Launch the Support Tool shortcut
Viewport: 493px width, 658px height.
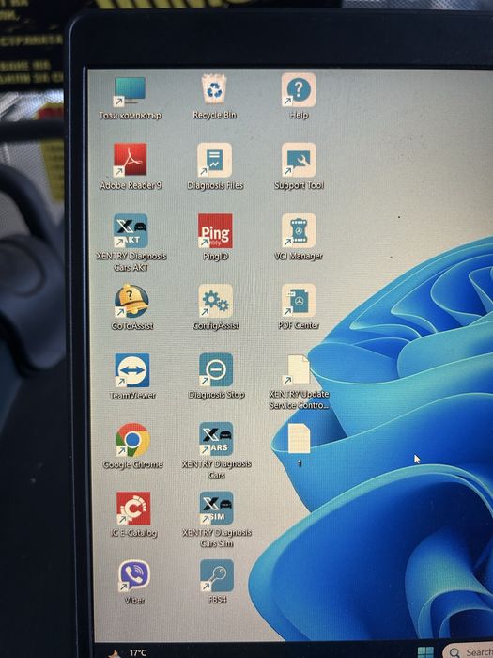point(299,160)
